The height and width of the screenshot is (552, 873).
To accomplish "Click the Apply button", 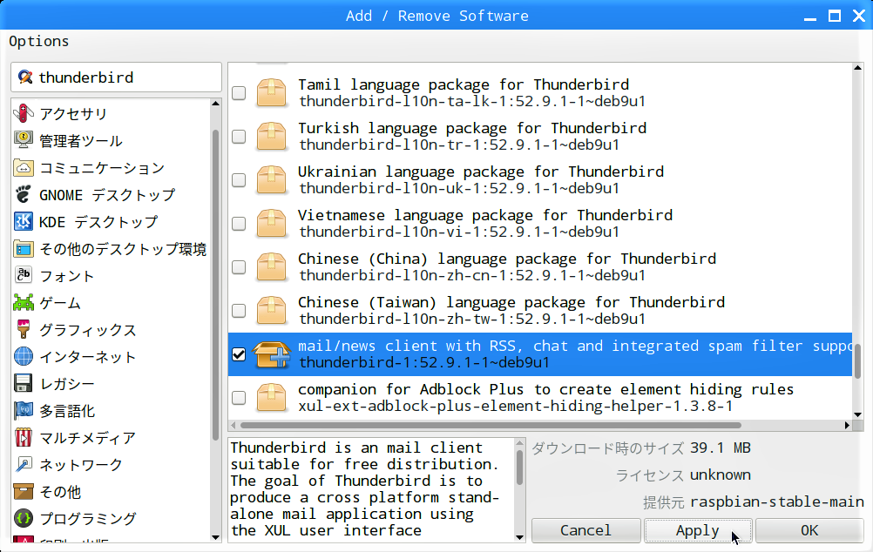I will [x=698, y=530].
